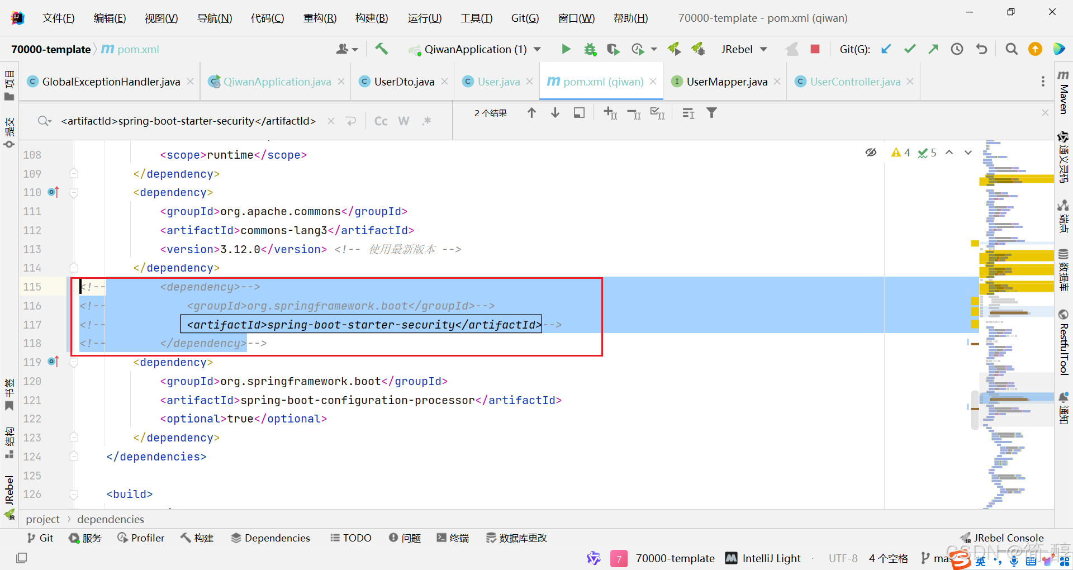Open the Maven panel on the right sidebar
1073x570 pixels.
(1063, 92)
